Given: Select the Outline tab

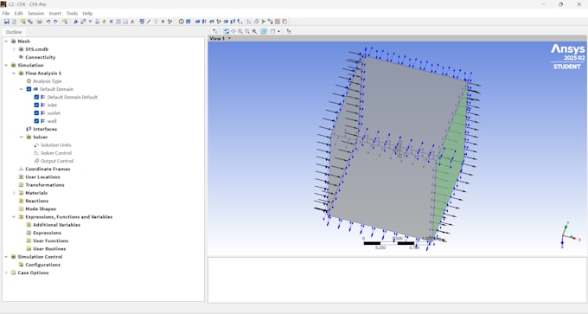Looking at the screenshot, I should pyautogui.click(x=14, y=32).
